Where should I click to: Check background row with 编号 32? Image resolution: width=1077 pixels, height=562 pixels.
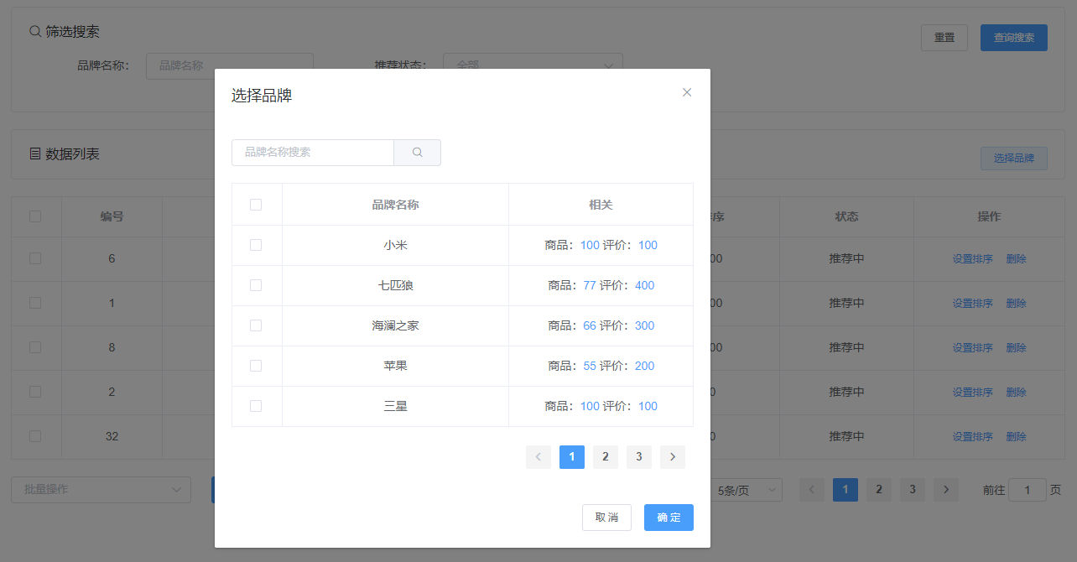click(x=35, y=436)
